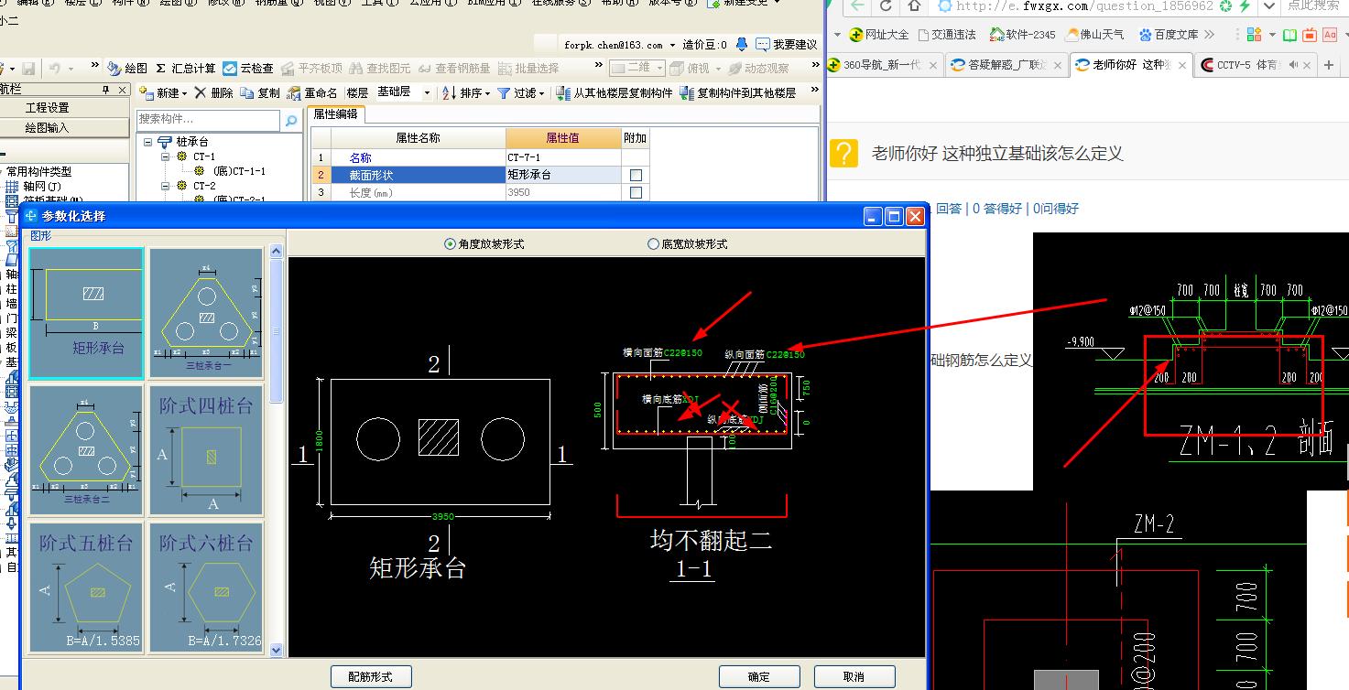Click the 删除 delete component button
This screenshot has width=1349, height=690.
coord(213,93)
